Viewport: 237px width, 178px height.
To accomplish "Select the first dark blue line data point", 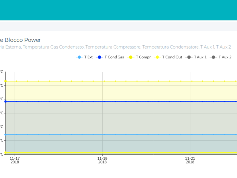I will pyautogui.click(x=5, y=101).
